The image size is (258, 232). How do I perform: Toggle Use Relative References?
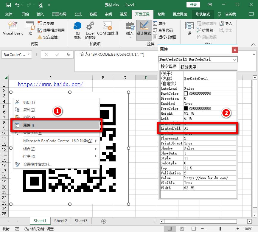point(51,30)
